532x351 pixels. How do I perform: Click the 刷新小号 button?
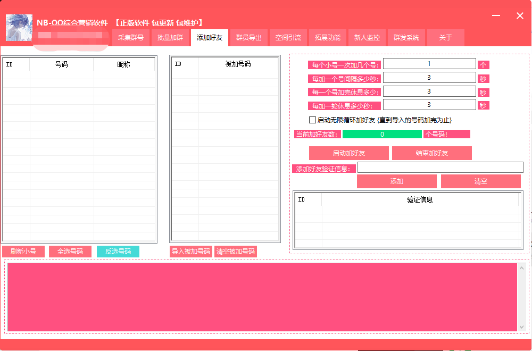tap(23, 252)
